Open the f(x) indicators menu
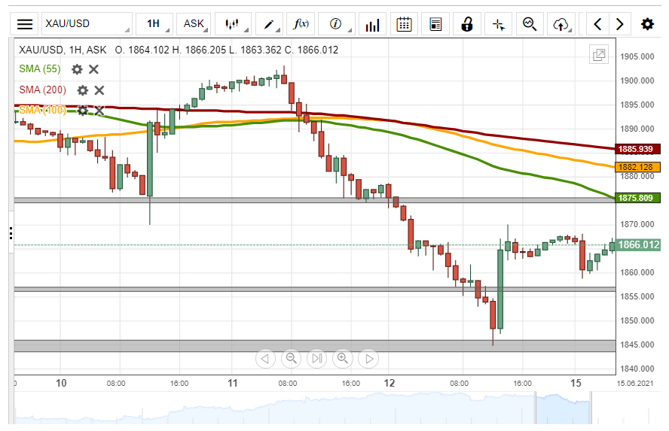669x431 pixels. (301, 24)
